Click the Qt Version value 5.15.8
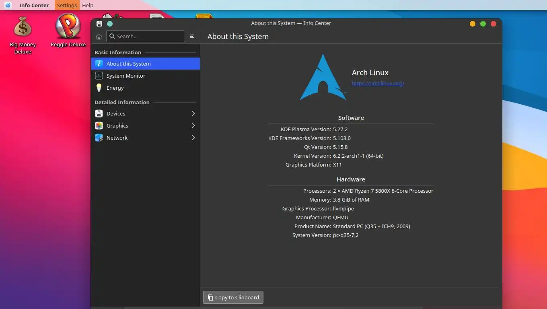This screenshot has height=309, width=547. (340, 147)
